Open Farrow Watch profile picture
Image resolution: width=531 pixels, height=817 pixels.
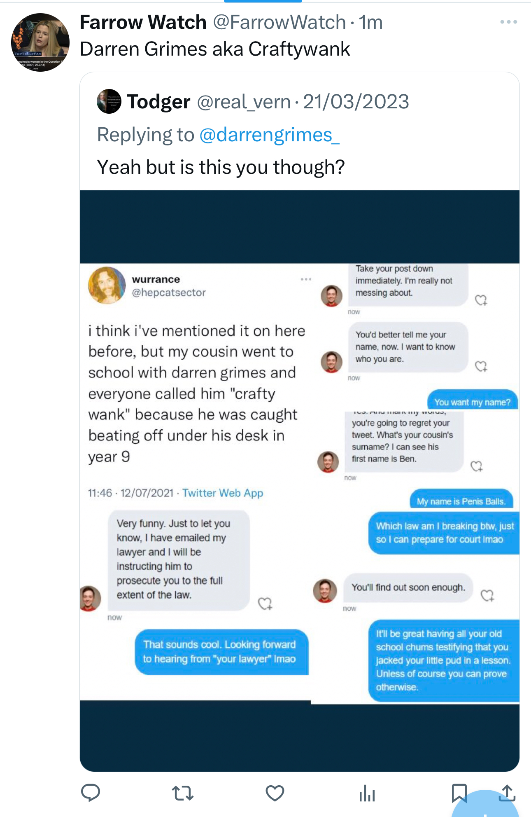pyautogui.click(x=40, y=42)
